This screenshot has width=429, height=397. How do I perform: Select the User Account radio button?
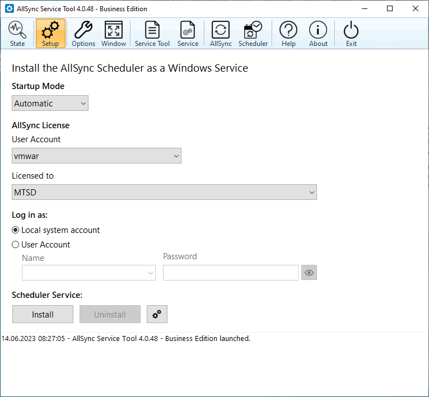pyautogui.click(x=16, y=245)
